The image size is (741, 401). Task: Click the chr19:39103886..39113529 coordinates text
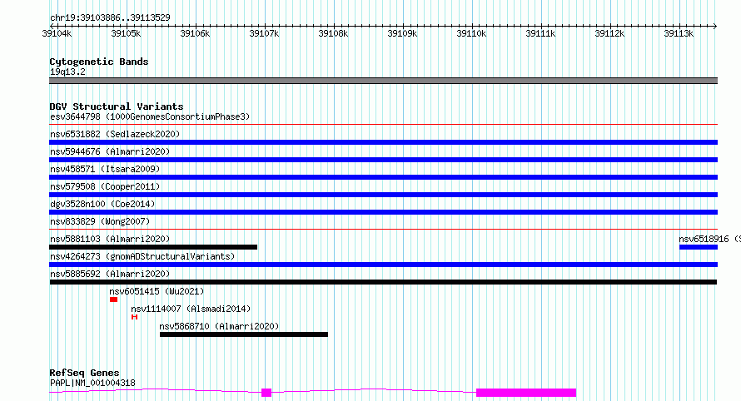tap(110, 18)
